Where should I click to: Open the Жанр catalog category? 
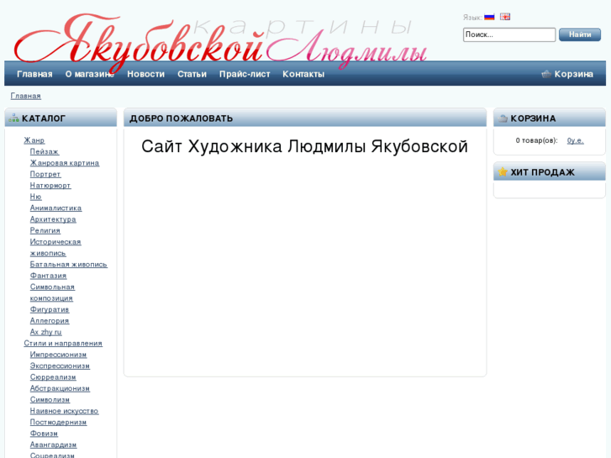coord(34,140)
